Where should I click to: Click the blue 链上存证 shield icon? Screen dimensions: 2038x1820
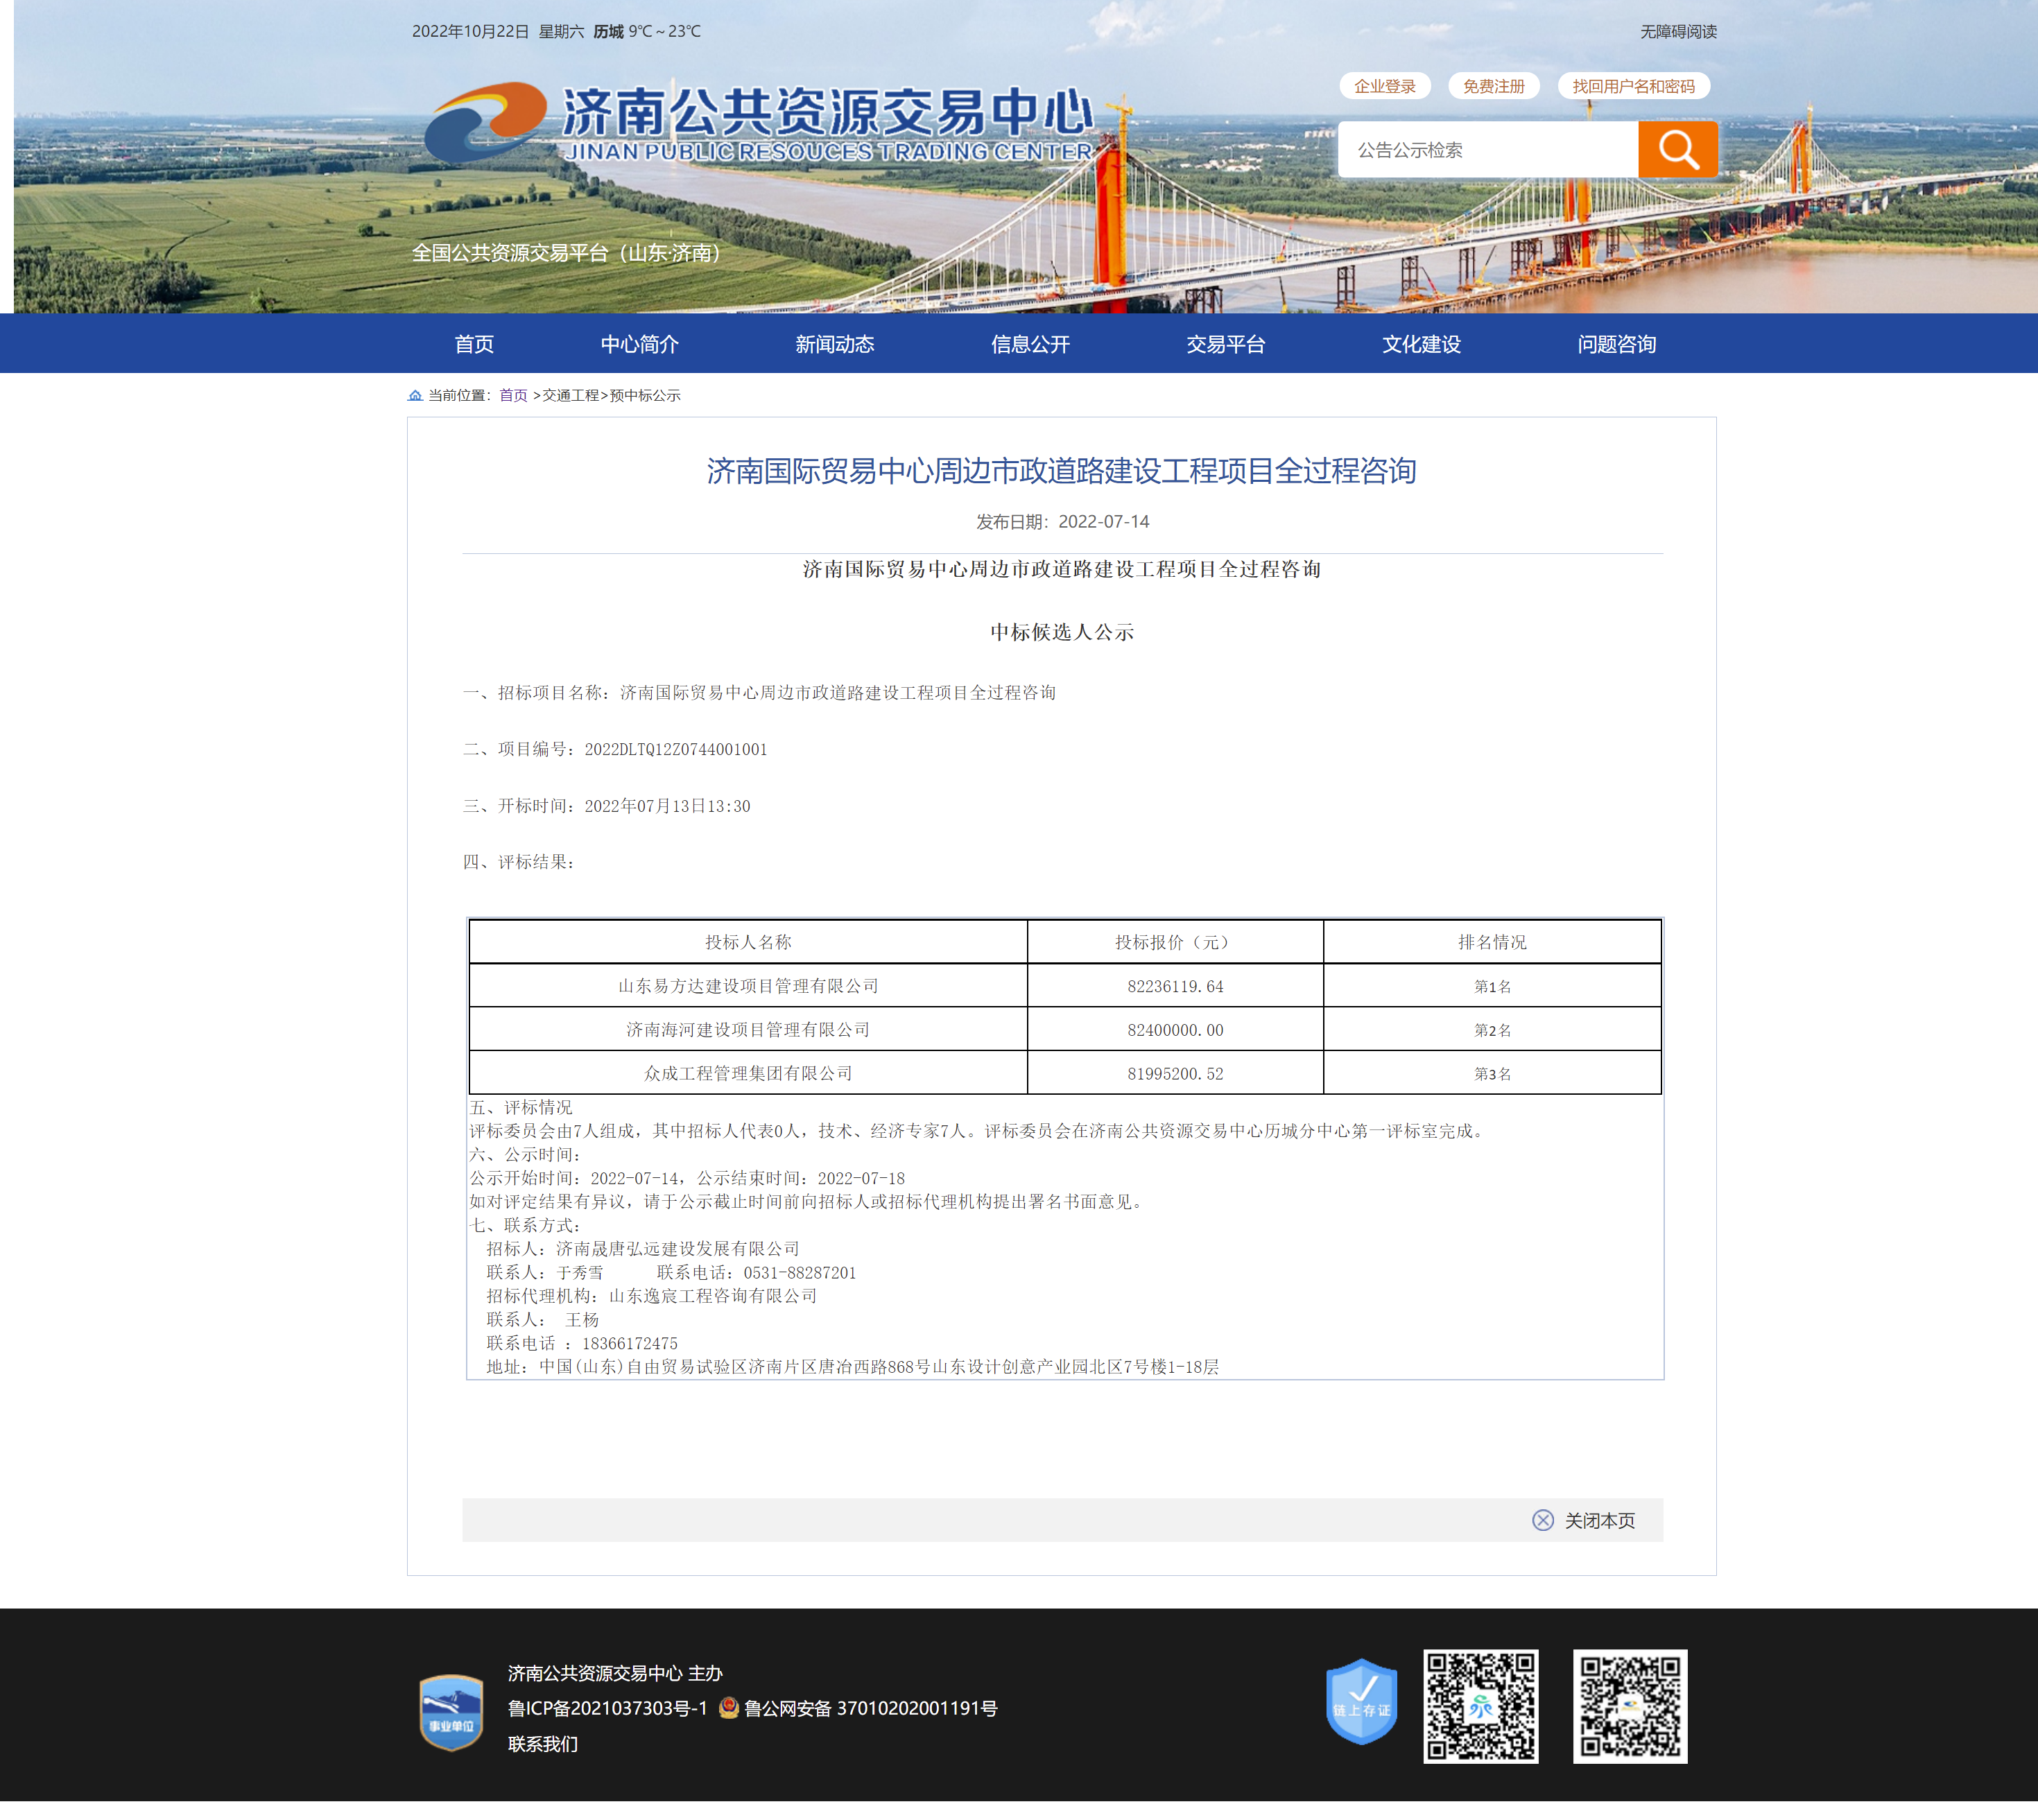pos(1361,1702)
